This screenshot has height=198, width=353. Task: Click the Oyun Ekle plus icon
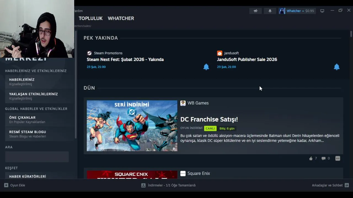pyautogui.click(x=6, y=185)
